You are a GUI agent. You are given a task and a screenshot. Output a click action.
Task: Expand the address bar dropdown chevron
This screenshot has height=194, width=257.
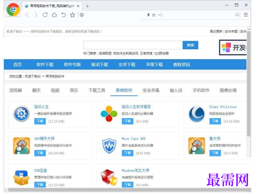point(159,15)
